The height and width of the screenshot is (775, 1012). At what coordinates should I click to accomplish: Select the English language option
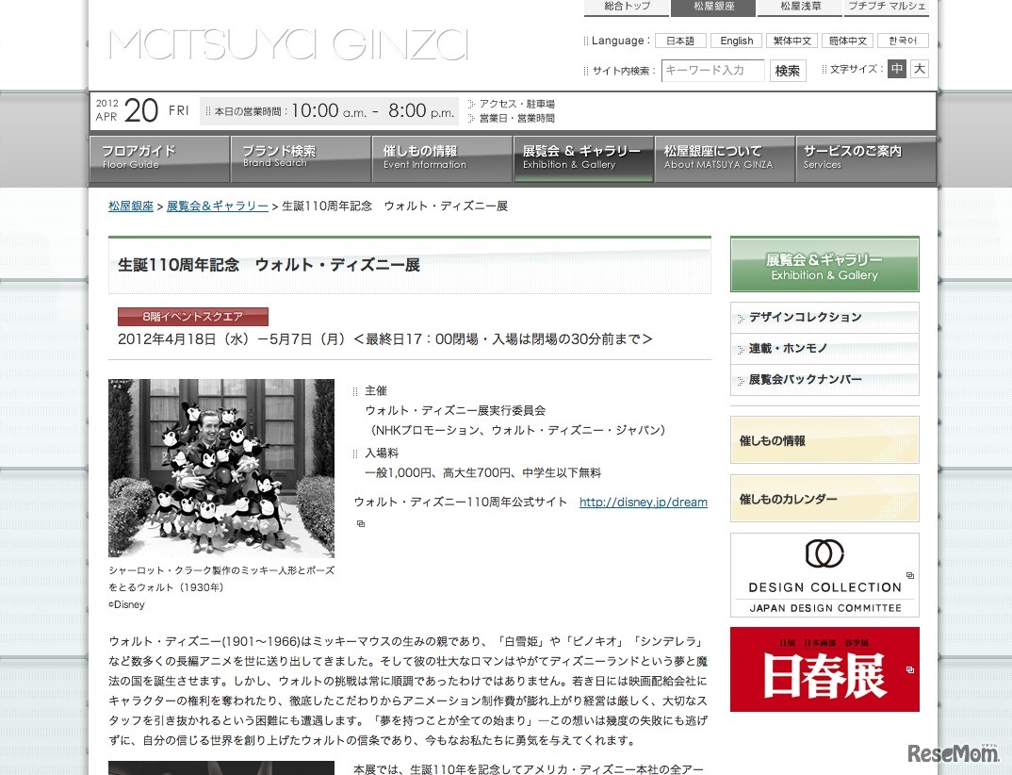point(736,41)
